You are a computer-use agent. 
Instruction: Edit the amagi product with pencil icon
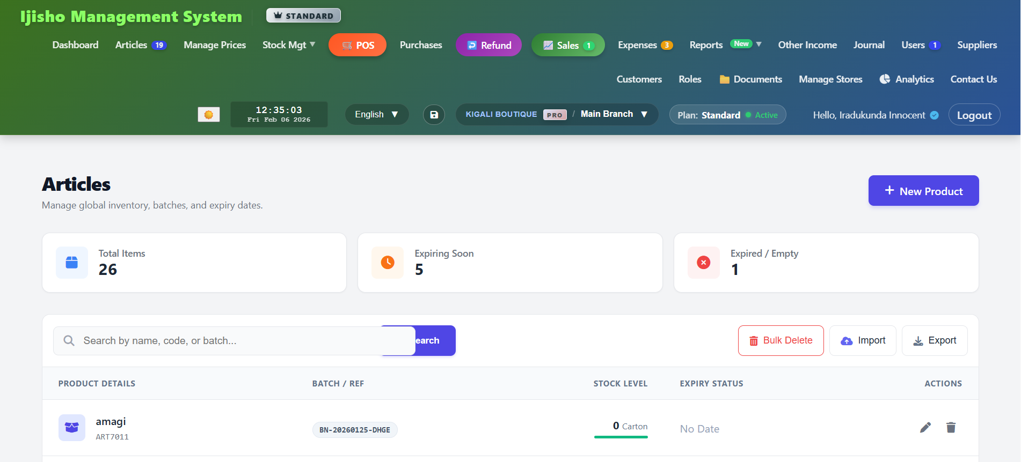pos(925,427)
